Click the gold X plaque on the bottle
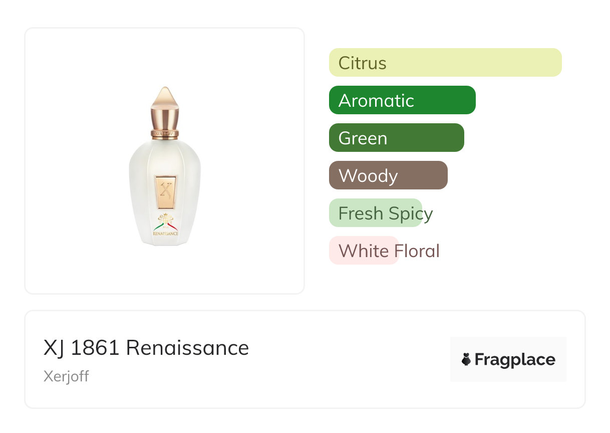 tap(165, 192)
